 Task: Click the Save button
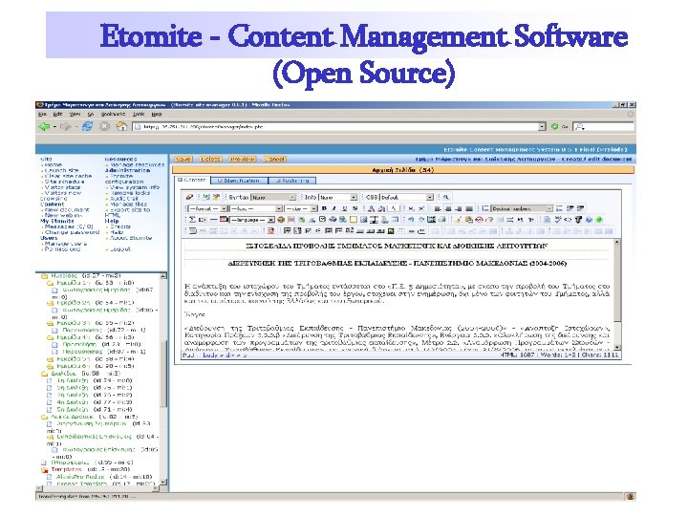pos(183,160)
